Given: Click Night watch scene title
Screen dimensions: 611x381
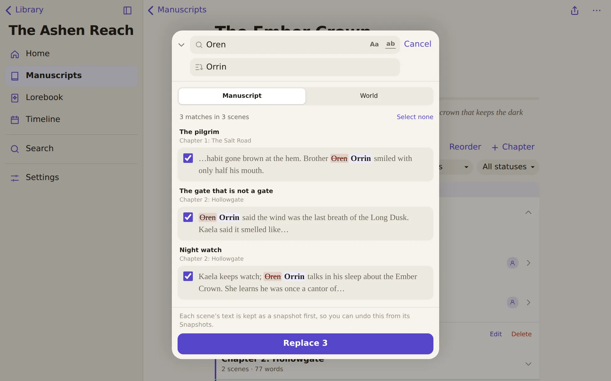Looking at the screenshot, I should point(200,250).
